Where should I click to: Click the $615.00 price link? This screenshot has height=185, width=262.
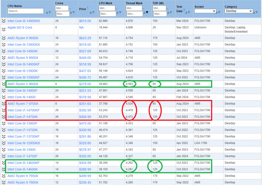[x=85, y=21]
